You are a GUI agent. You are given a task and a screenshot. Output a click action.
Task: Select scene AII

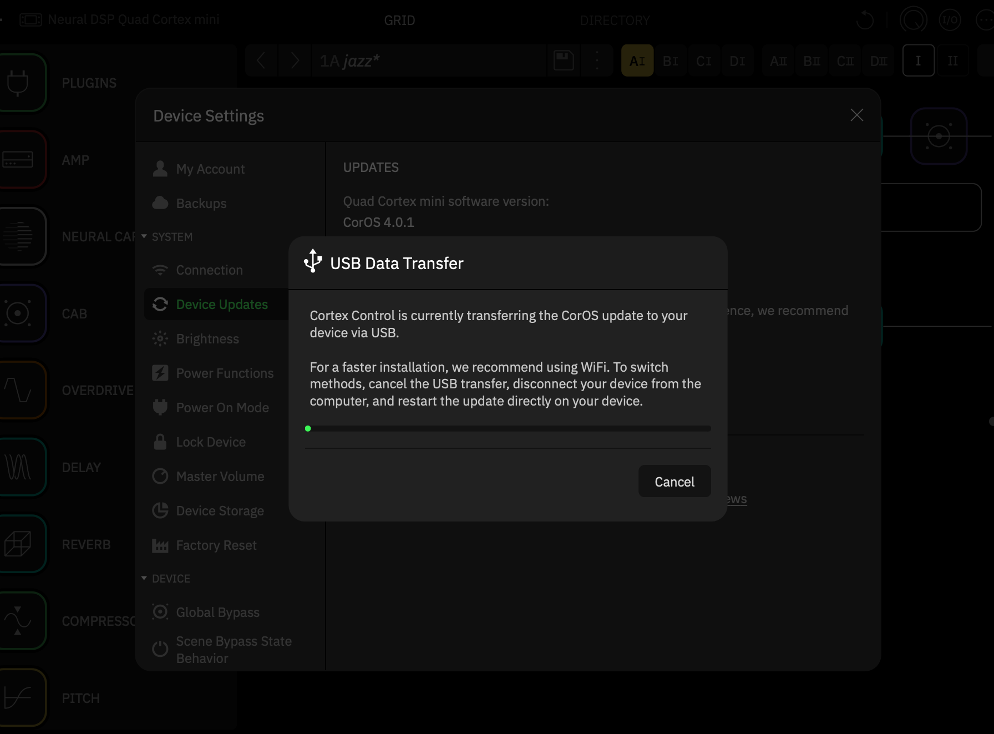pyautogui.click(x=778, y=60)
